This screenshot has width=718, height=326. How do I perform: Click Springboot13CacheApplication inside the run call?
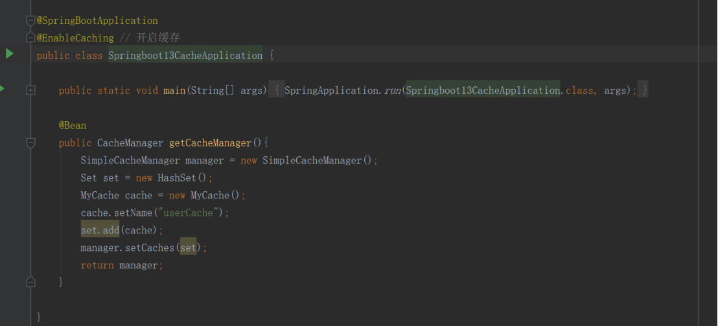483,90
